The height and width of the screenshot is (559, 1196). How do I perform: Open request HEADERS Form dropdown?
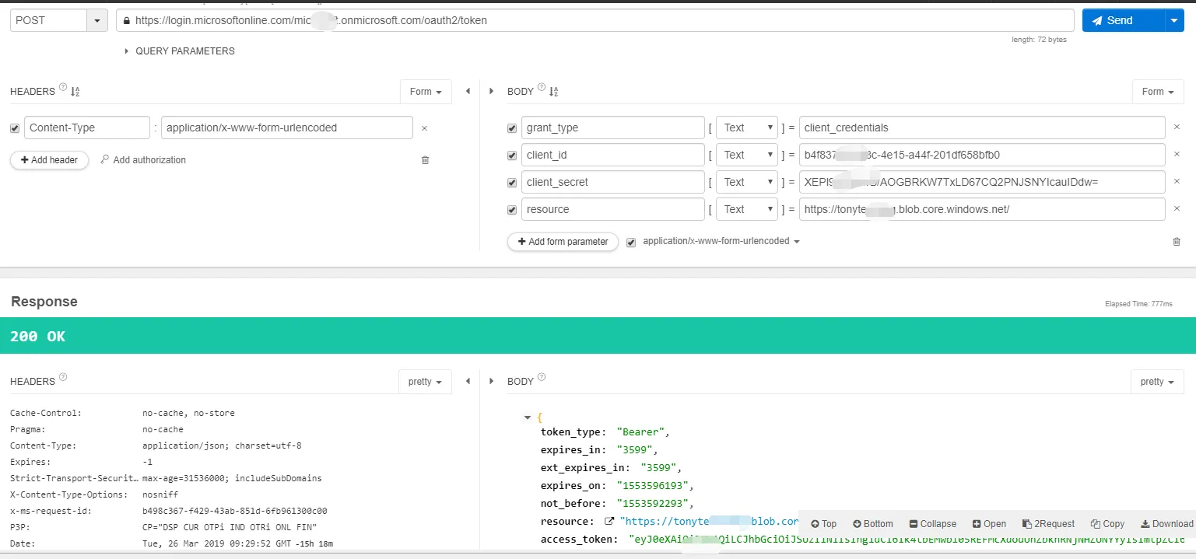[426, 92]
